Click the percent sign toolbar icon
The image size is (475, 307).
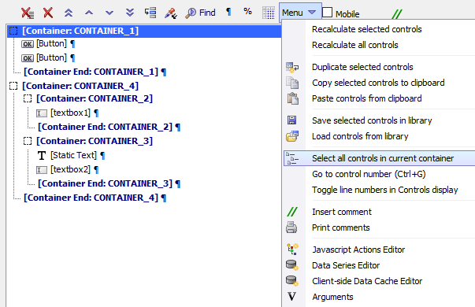(248, 12)
